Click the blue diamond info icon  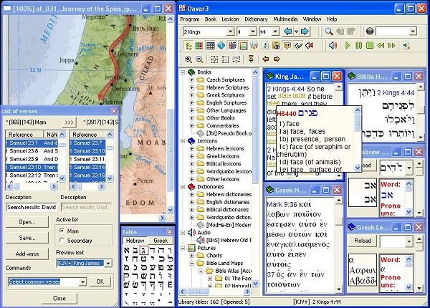221,46
